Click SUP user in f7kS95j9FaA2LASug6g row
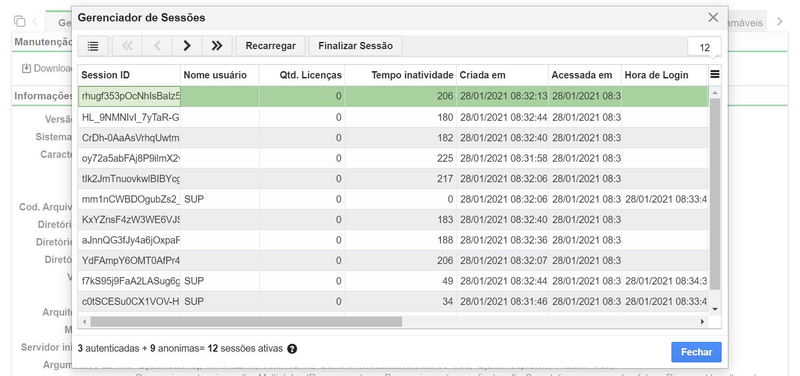800x376 pixels. point(194,281)
